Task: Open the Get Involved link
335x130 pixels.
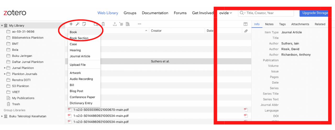Action: [x=203, y=13]
